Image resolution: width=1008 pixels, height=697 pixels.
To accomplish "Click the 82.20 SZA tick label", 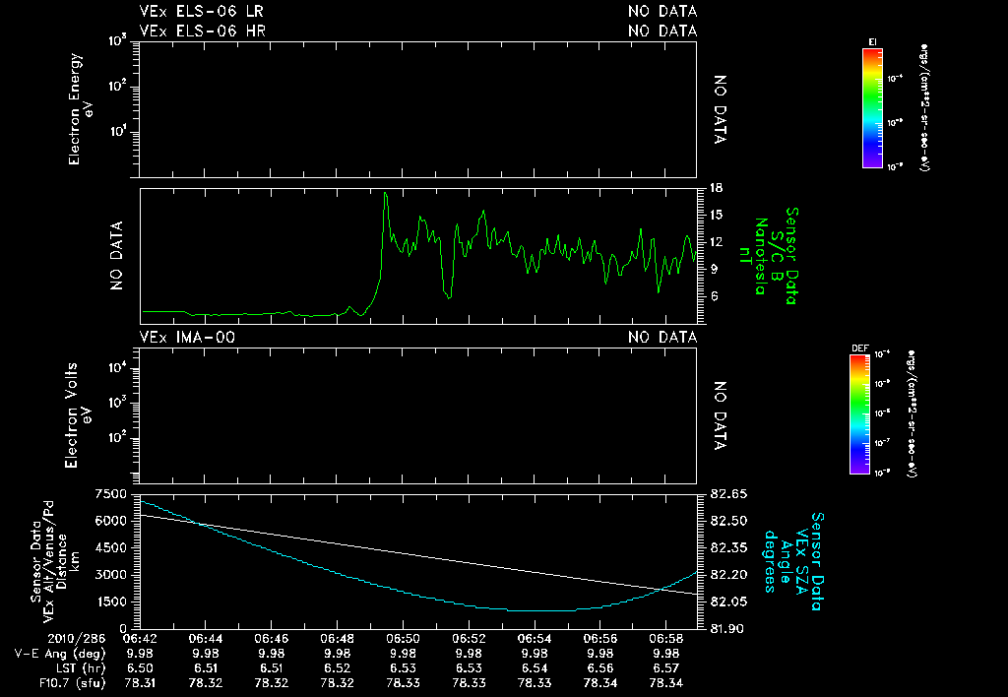I will pos(729,575).
